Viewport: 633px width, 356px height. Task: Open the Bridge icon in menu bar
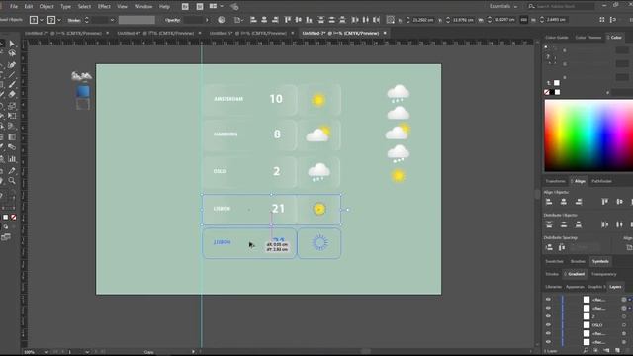185,7
